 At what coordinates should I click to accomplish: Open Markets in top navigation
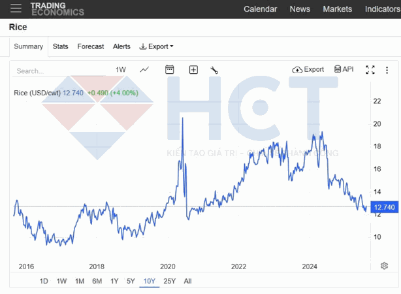point(338,9)
